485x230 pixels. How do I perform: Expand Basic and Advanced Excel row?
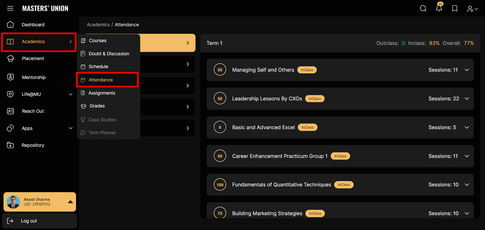(467, 127)
